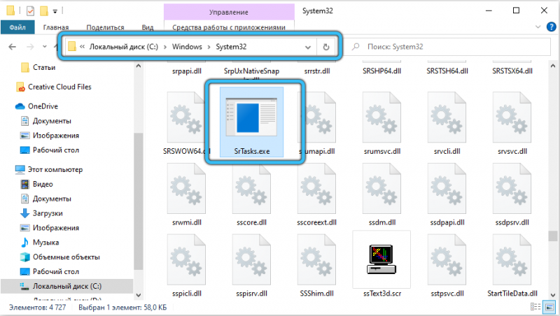
Task: Click the navigation pane scrollbar thumb
Action: (139, 201)
